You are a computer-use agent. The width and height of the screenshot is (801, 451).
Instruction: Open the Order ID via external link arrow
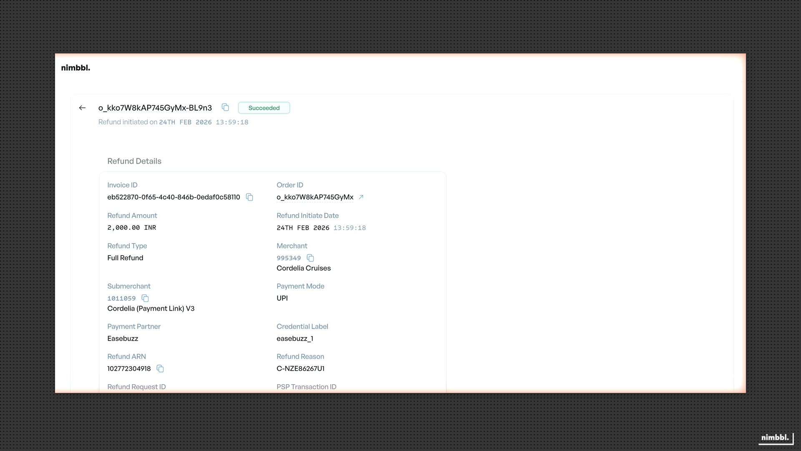point(361,197)
